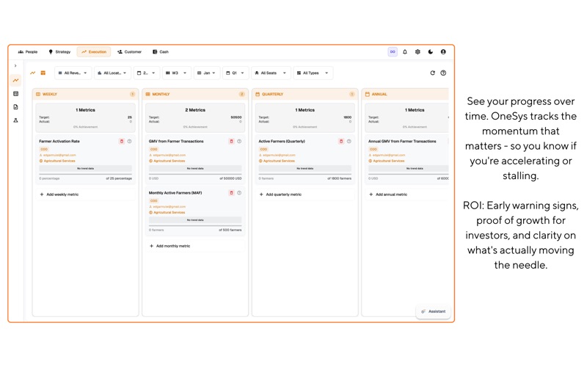Open the All Locations filter dropdown
This screenshot has width=587, height=367.
[x=112, y=73]
